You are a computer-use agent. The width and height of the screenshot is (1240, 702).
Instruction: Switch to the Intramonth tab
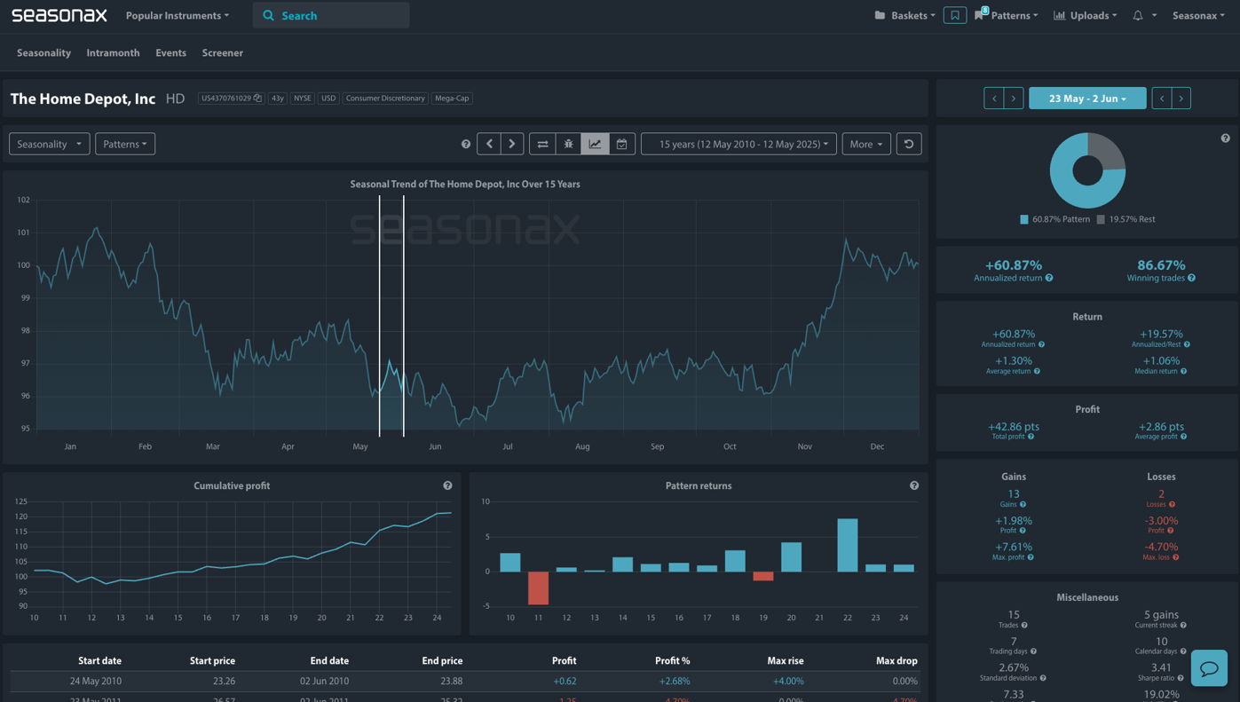click(113, 52)
